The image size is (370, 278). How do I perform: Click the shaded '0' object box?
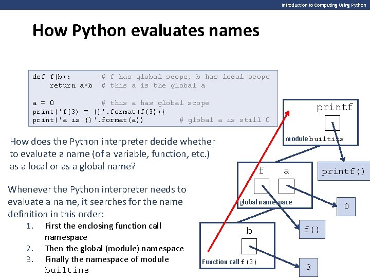click(346, 206)
